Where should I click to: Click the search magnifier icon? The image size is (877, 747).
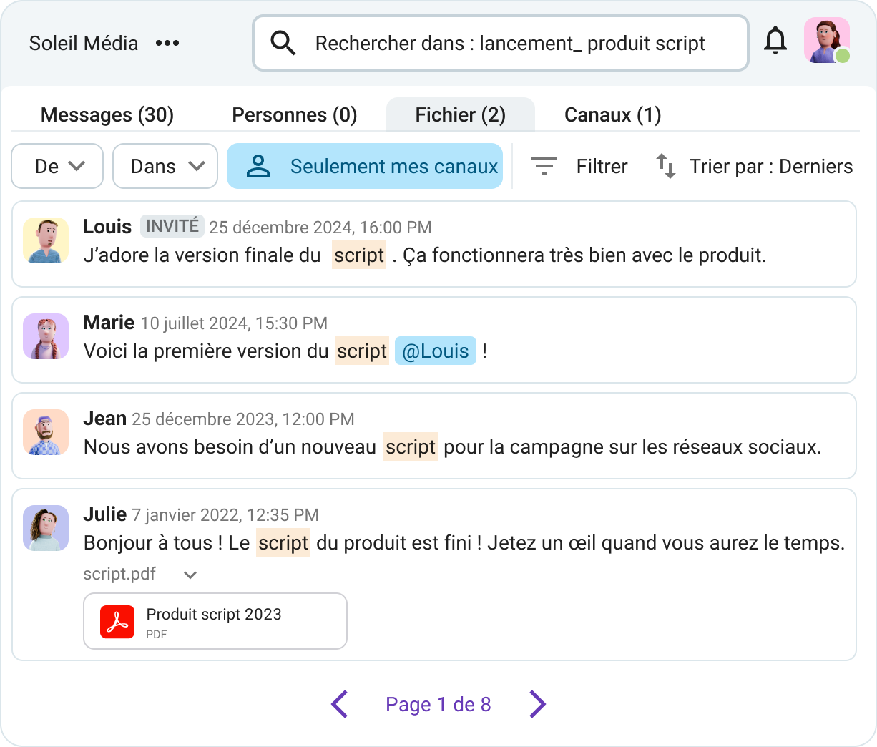283,43
